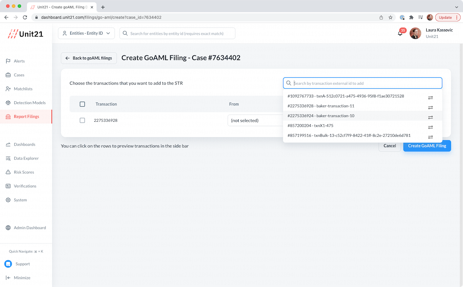Focus the transaction external id search box
Viewport: 463px width, 287px height.
click(363, 83)
